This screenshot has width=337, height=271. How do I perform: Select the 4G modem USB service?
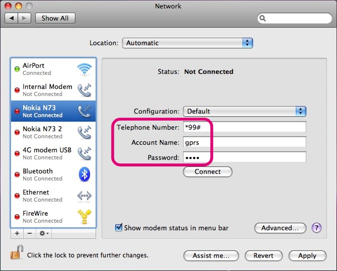pos(53,153)
